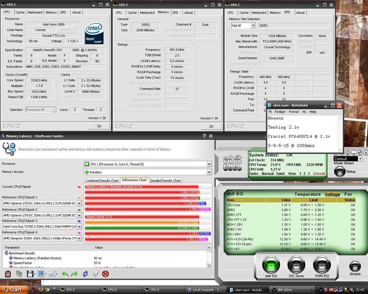Click the line graph icon in Sandra toolbar
The width and height of the screenshot is (368, 294).
52,274
